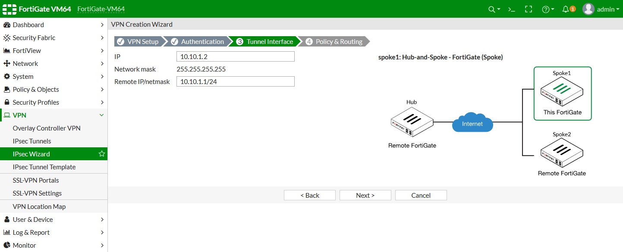Expand the Security Profiles chevron
Viewport: 623px width, 252px height.
coord(102,103)
